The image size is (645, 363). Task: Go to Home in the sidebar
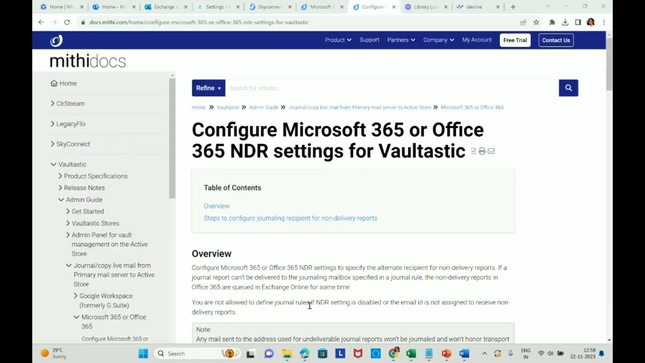tap(64, 83)
